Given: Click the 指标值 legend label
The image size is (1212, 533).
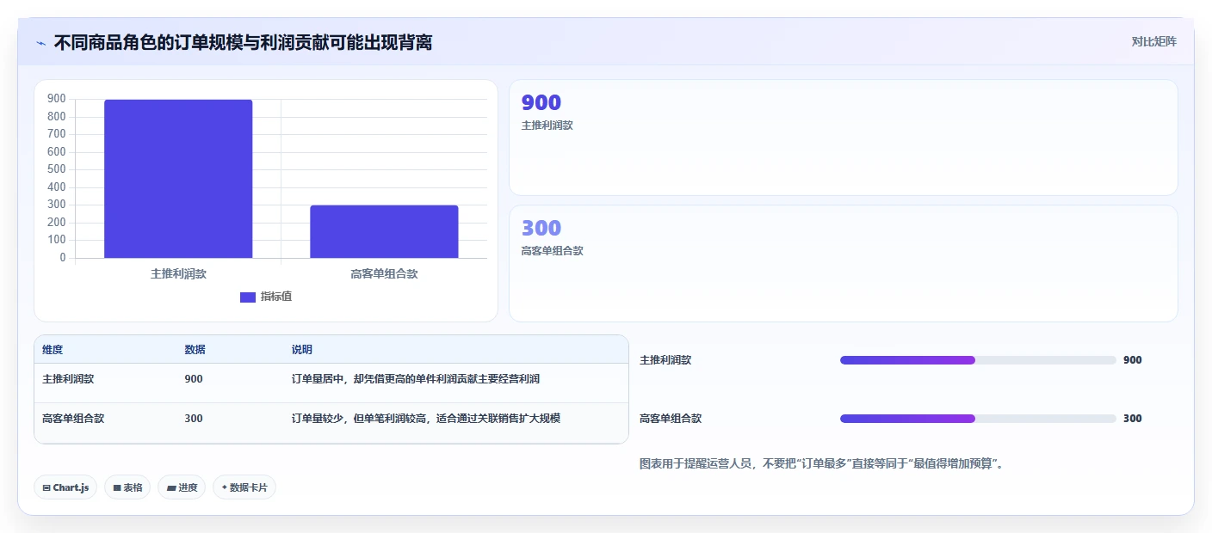Looking at the screenshot, I should pyautogui.click(x=276, y=297).
